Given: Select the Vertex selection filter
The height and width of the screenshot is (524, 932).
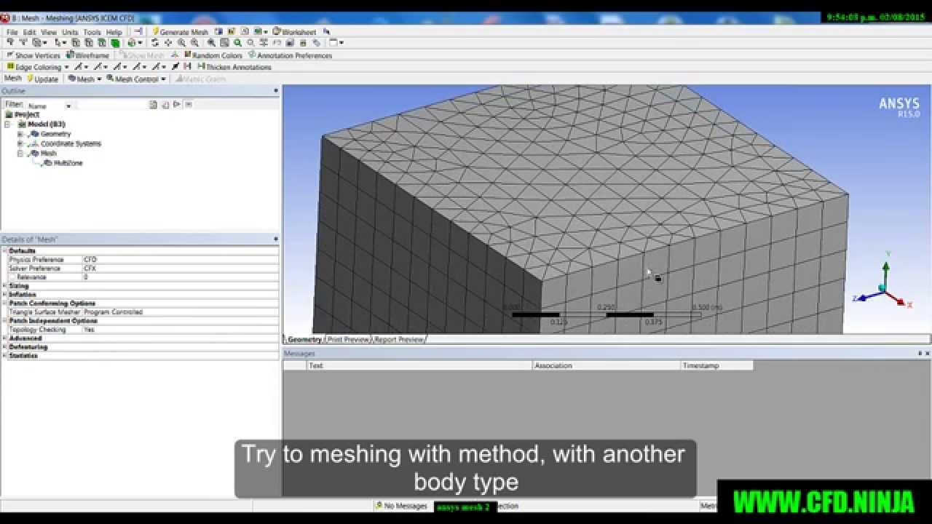Looking at the screenshot, I should tap(76, 43).
